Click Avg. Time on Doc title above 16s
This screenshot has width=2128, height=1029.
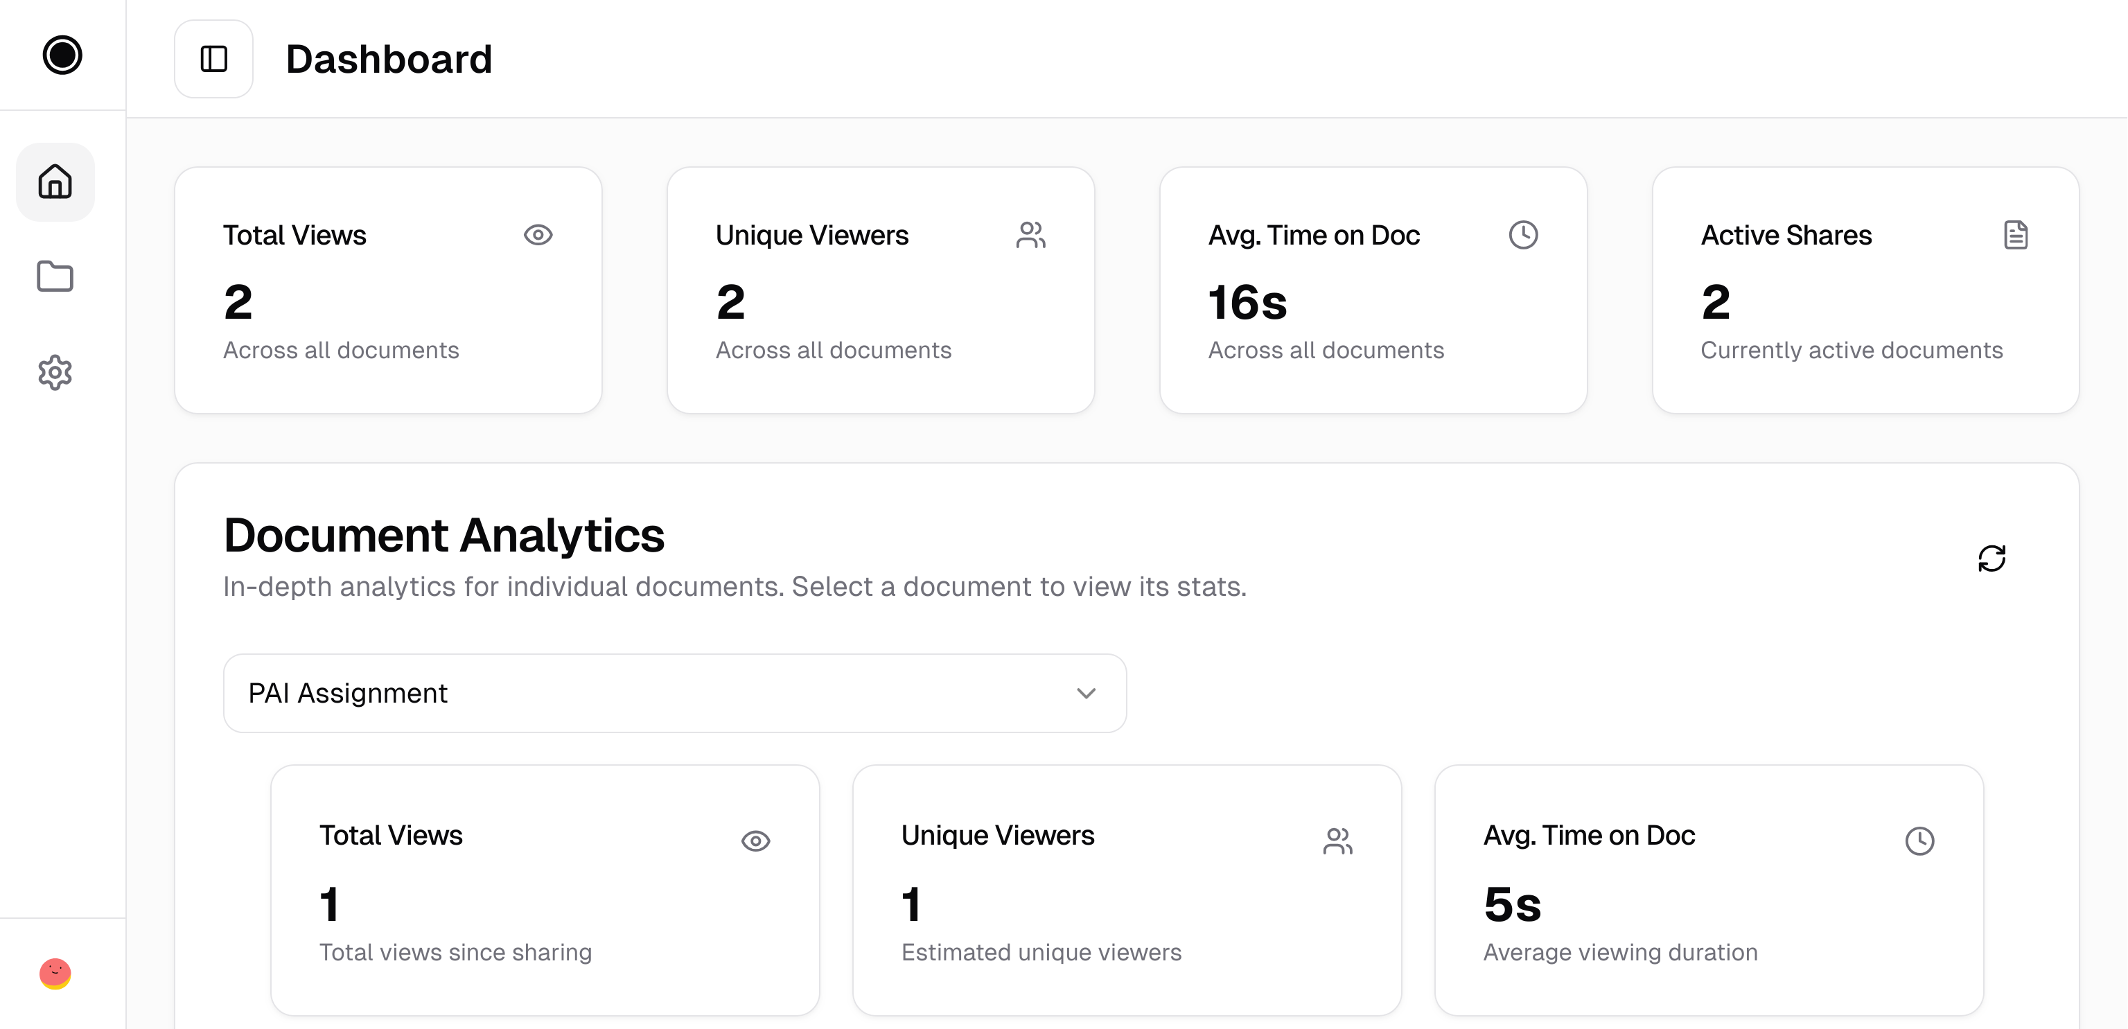coord(1314,234)
